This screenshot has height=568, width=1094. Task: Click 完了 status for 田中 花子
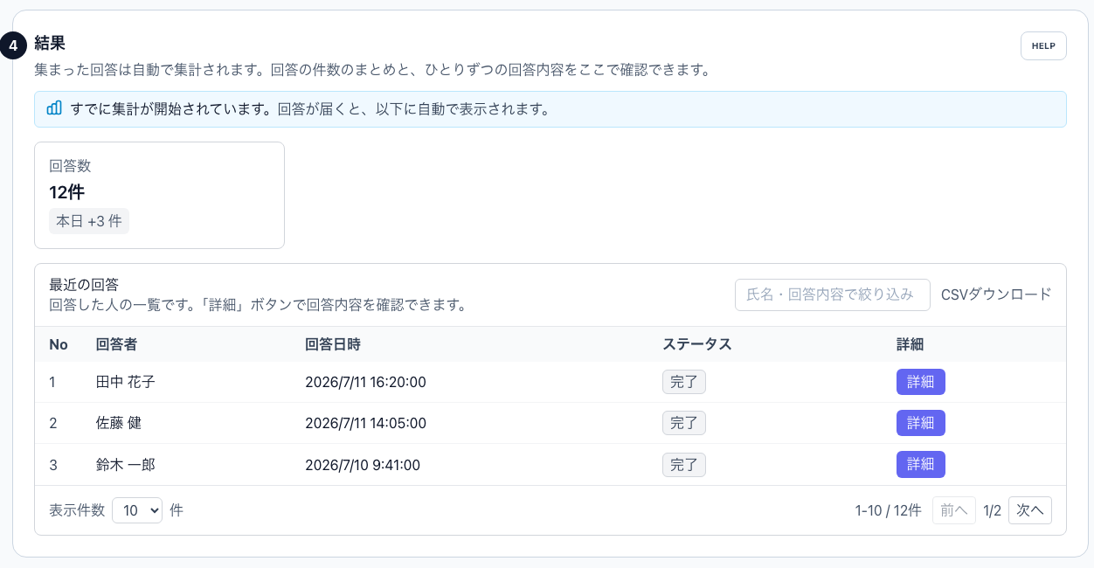pyautogui.click(x=684, y=382)
